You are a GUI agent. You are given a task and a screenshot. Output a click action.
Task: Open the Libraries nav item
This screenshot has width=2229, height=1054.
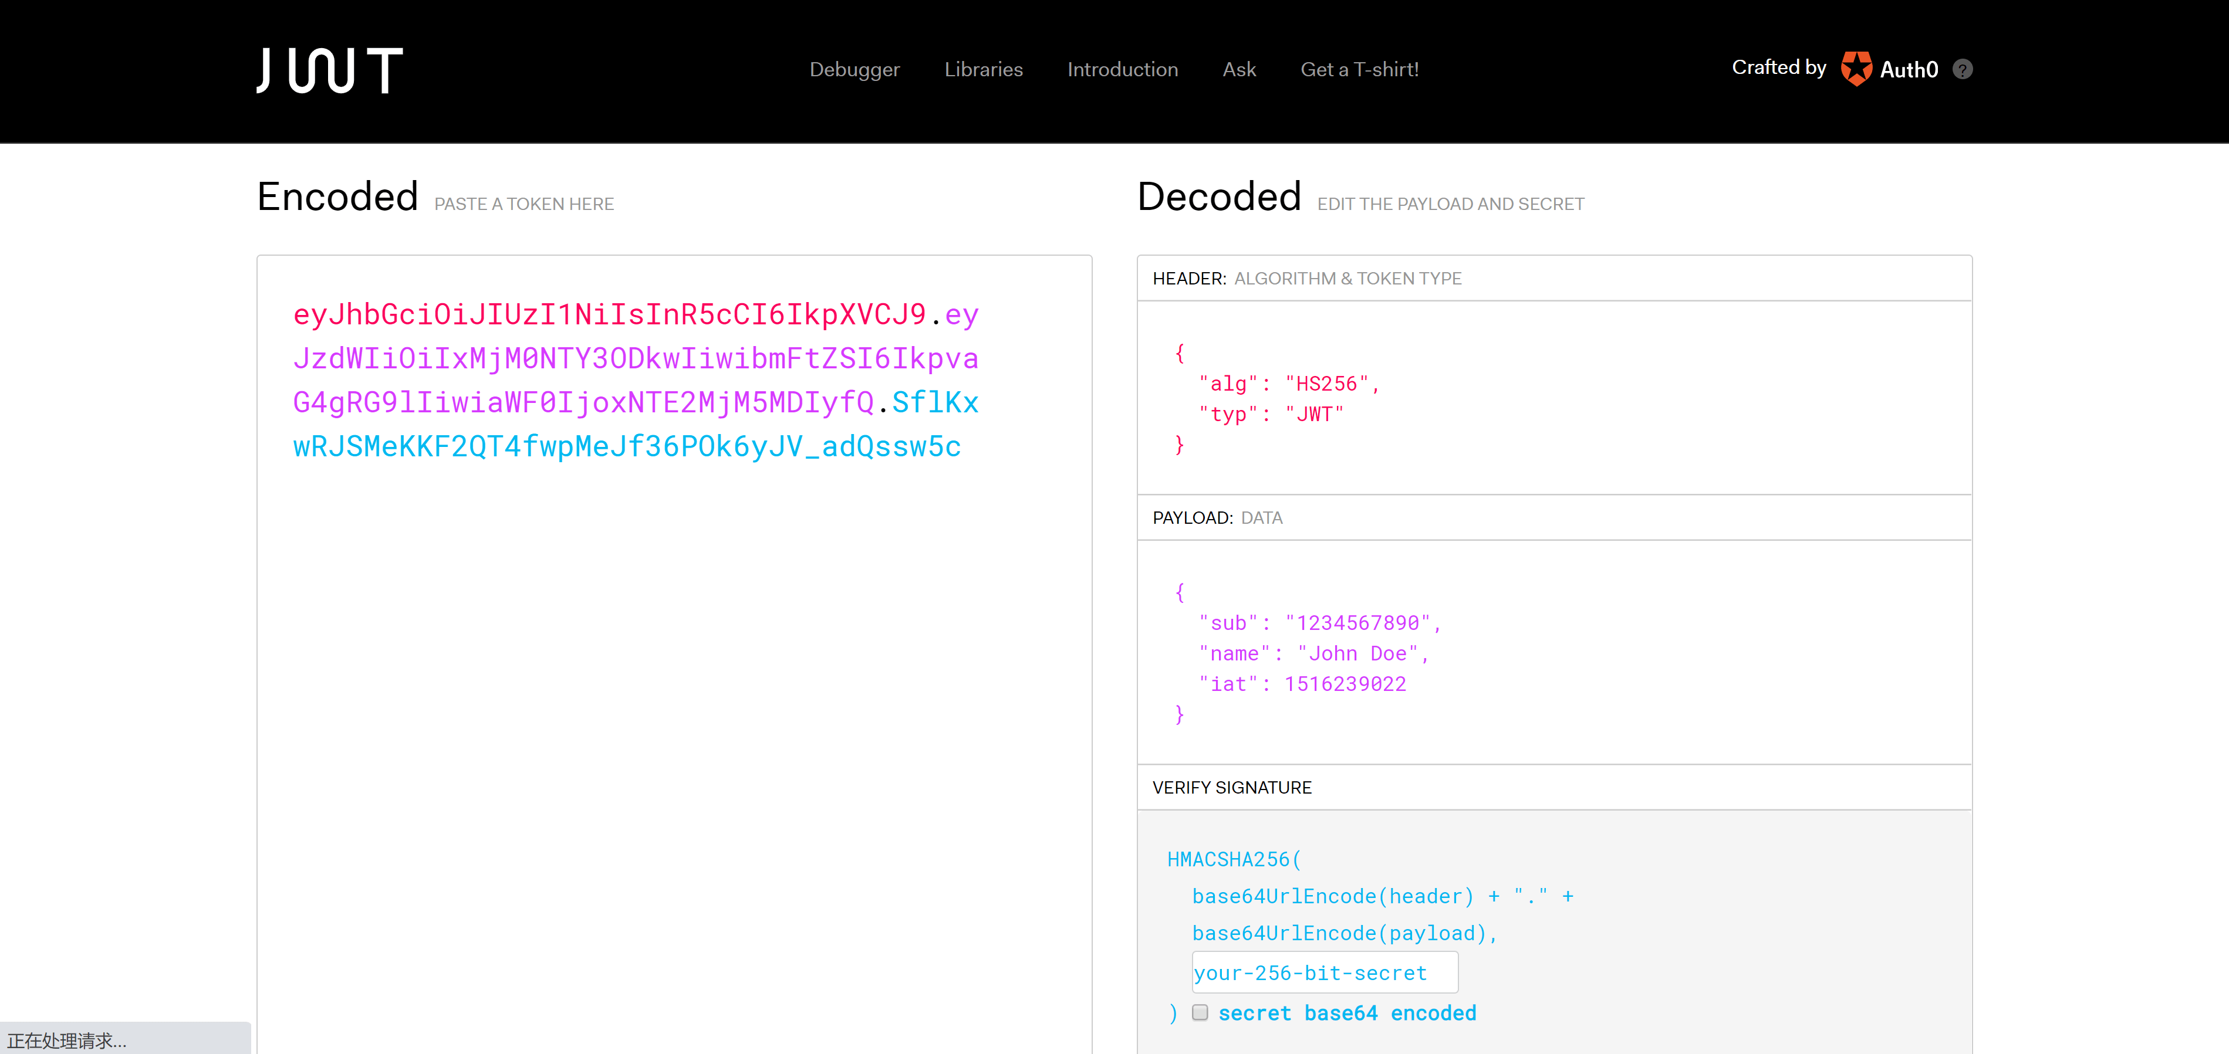coord(983,69)
